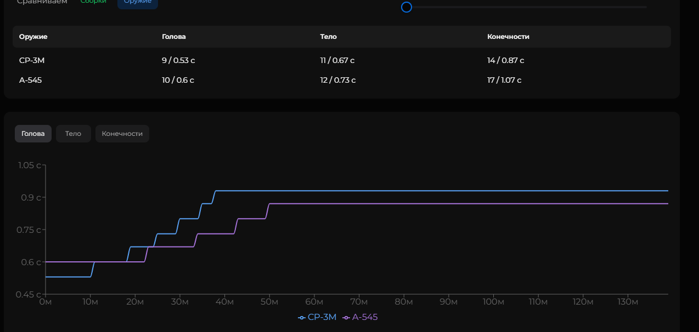
Task: Click the Конечности column header in table
Action: pos(508,37)
